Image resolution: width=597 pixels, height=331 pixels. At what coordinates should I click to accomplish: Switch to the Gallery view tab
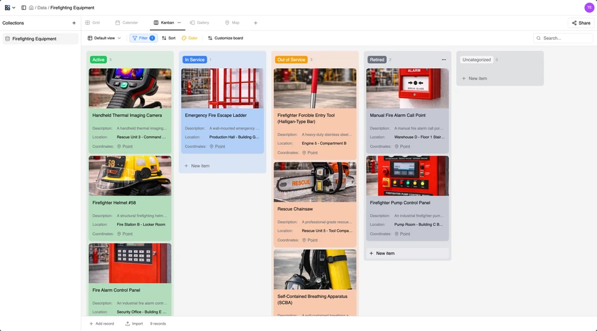199,23
